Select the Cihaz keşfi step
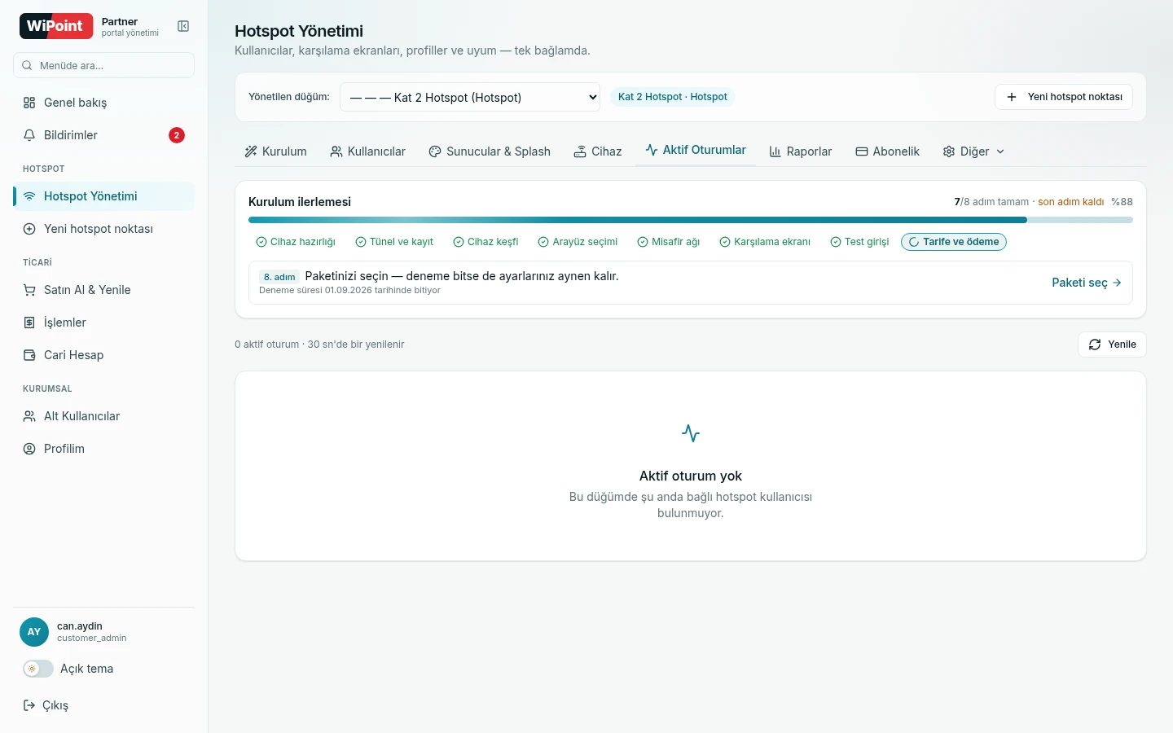1173x733 pixels. point(485,242)
